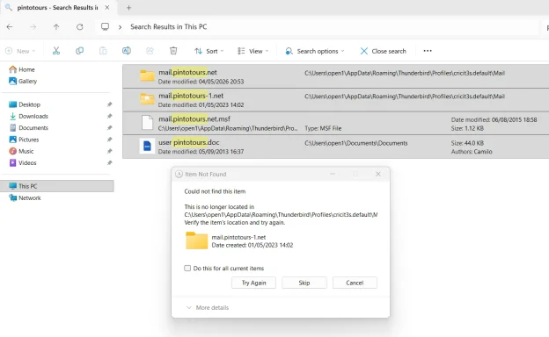Open Documents in the navigation pane
Image resolution: width=549 pixels, height=337 pixels.
[x=29, y=128]
